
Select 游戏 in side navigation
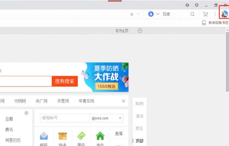[x=139, y=116]
